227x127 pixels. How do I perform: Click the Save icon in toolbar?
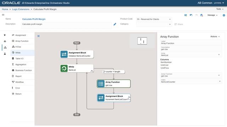[186, 15]
